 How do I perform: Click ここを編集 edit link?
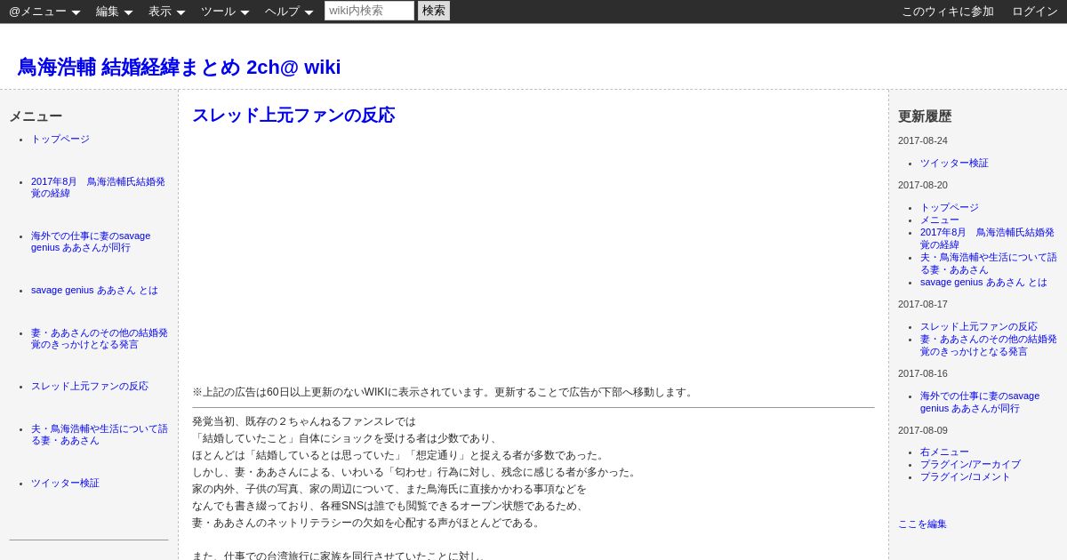coord(922,524)
